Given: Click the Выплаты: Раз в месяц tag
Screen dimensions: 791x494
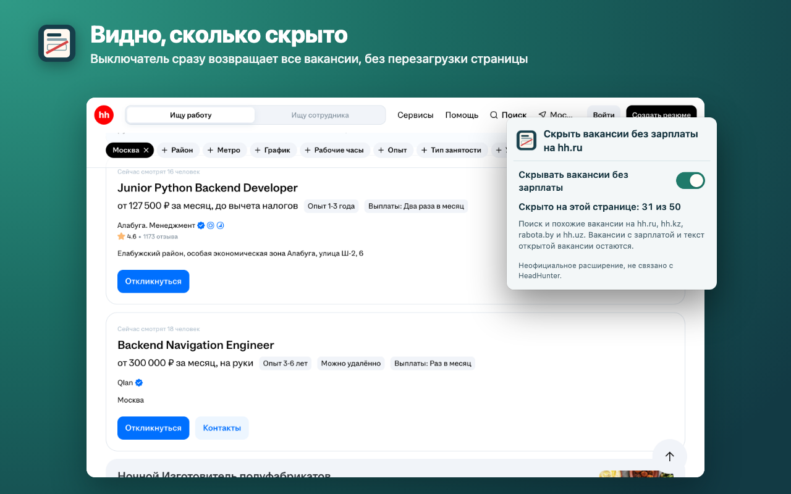Looking at the screenshot, I should click(x=433, y=364).
